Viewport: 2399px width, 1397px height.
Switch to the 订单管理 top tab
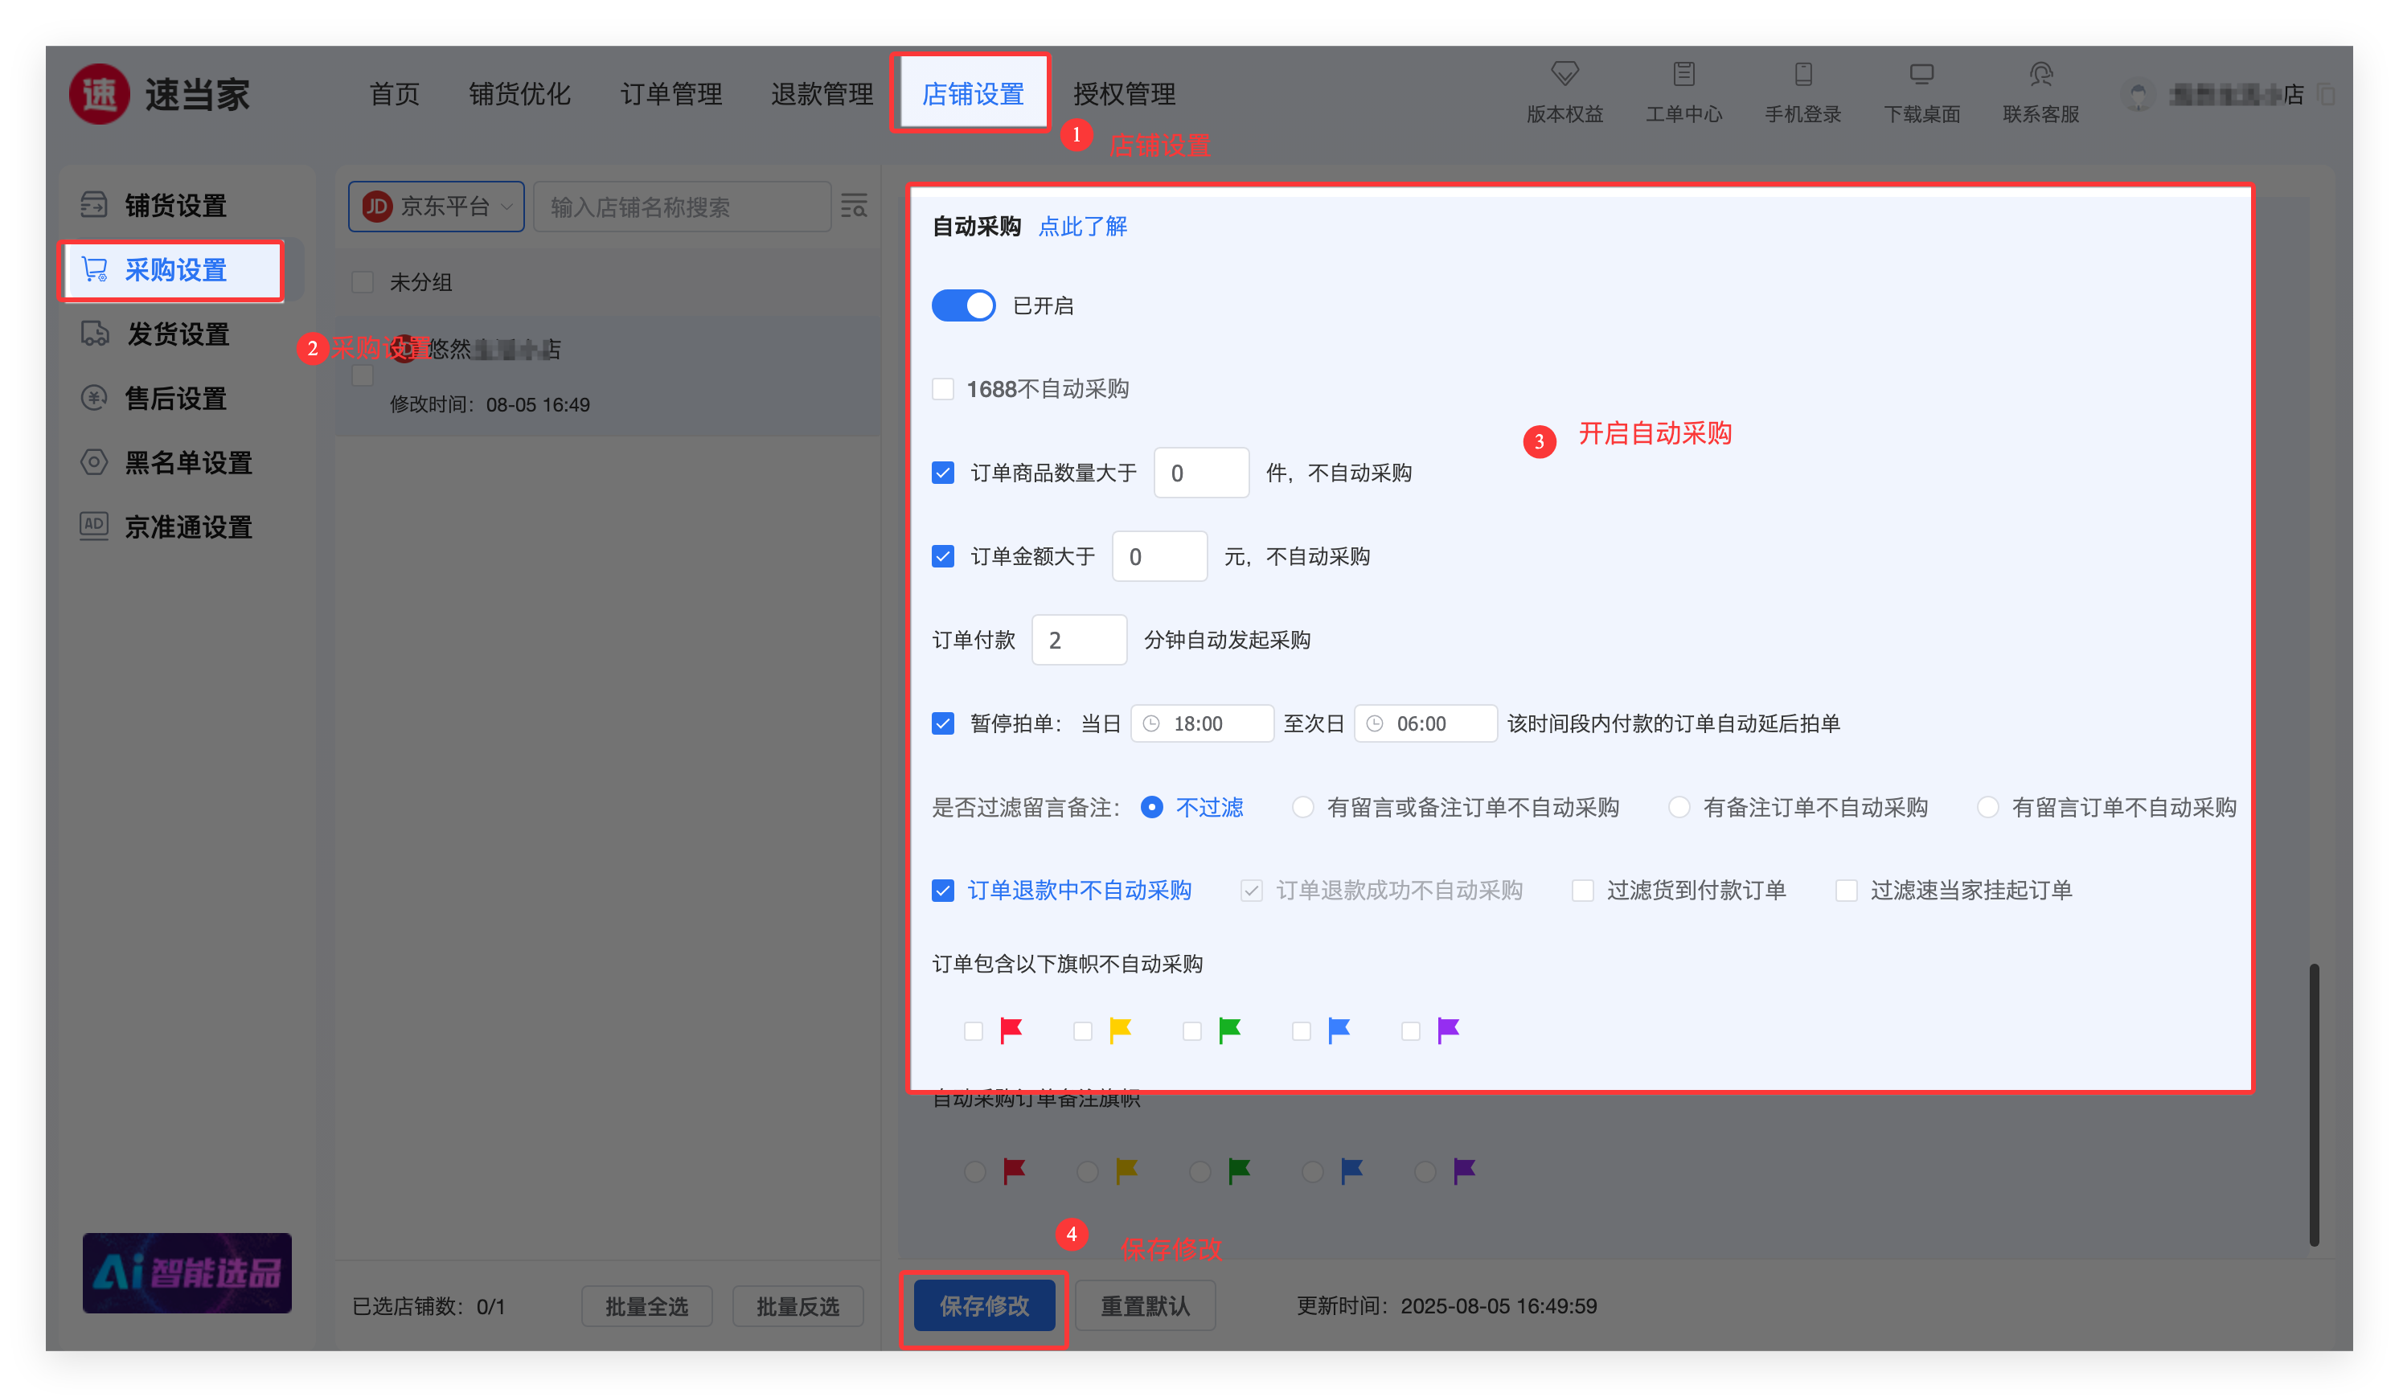click(x=670, y=94)
